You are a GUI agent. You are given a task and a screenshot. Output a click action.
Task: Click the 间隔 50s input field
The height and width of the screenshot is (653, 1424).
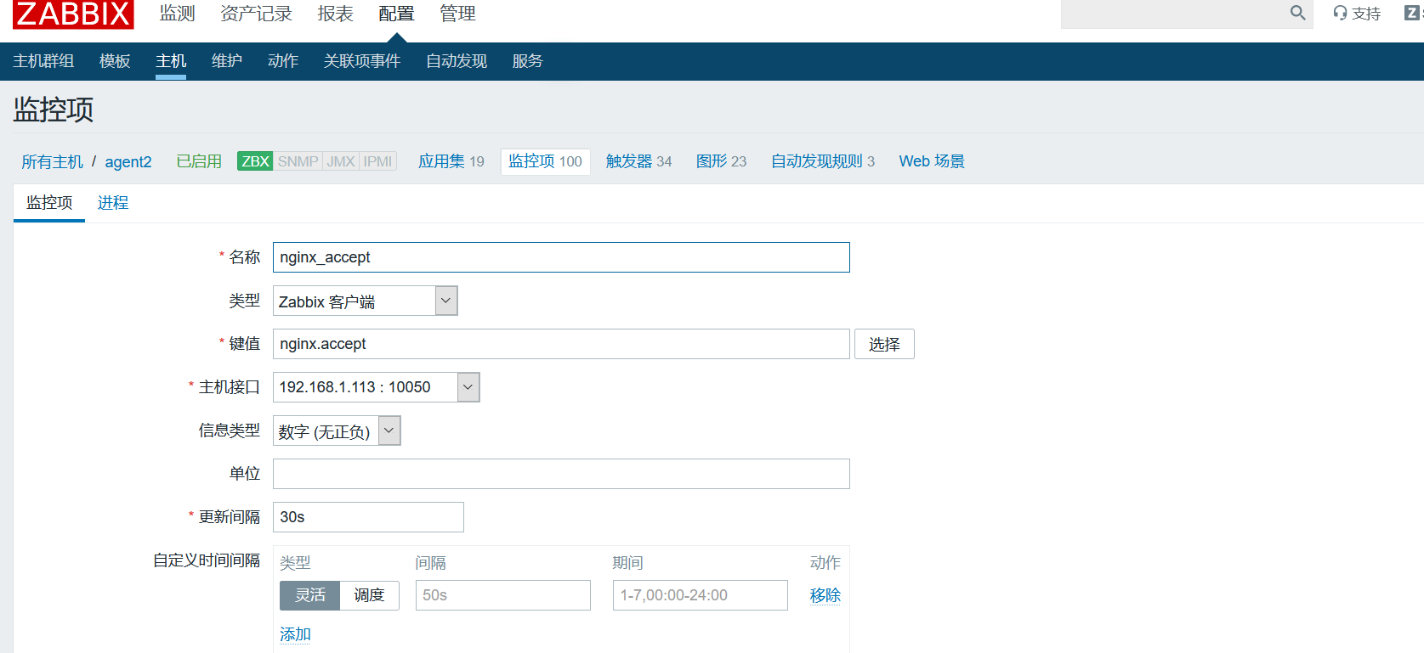tap(503, 595)
